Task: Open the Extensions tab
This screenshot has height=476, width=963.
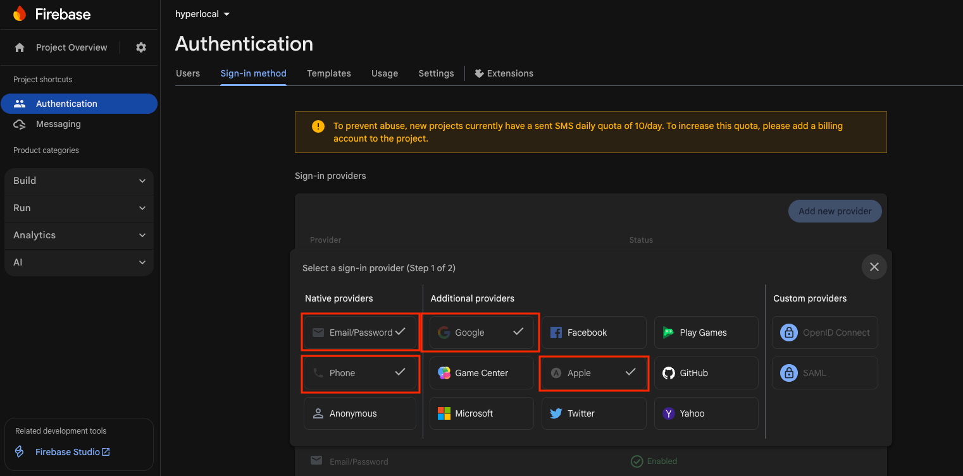Action: pos(504,73)
